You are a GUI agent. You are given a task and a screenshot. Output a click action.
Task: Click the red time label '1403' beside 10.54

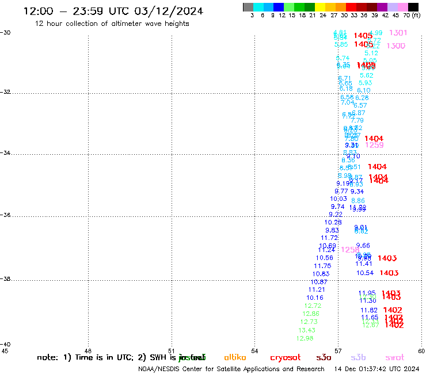point(389,273)
